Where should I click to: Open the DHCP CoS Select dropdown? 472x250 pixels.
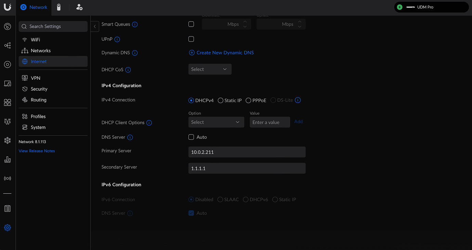click(210, 69)
